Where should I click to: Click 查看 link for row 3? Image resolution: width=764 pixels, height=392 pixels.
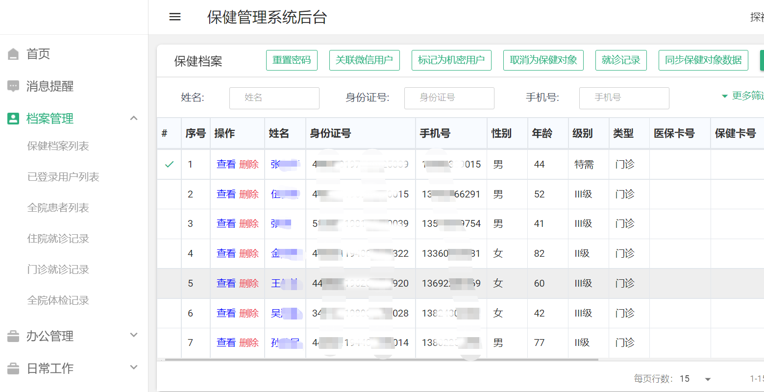tap(226, 223)
